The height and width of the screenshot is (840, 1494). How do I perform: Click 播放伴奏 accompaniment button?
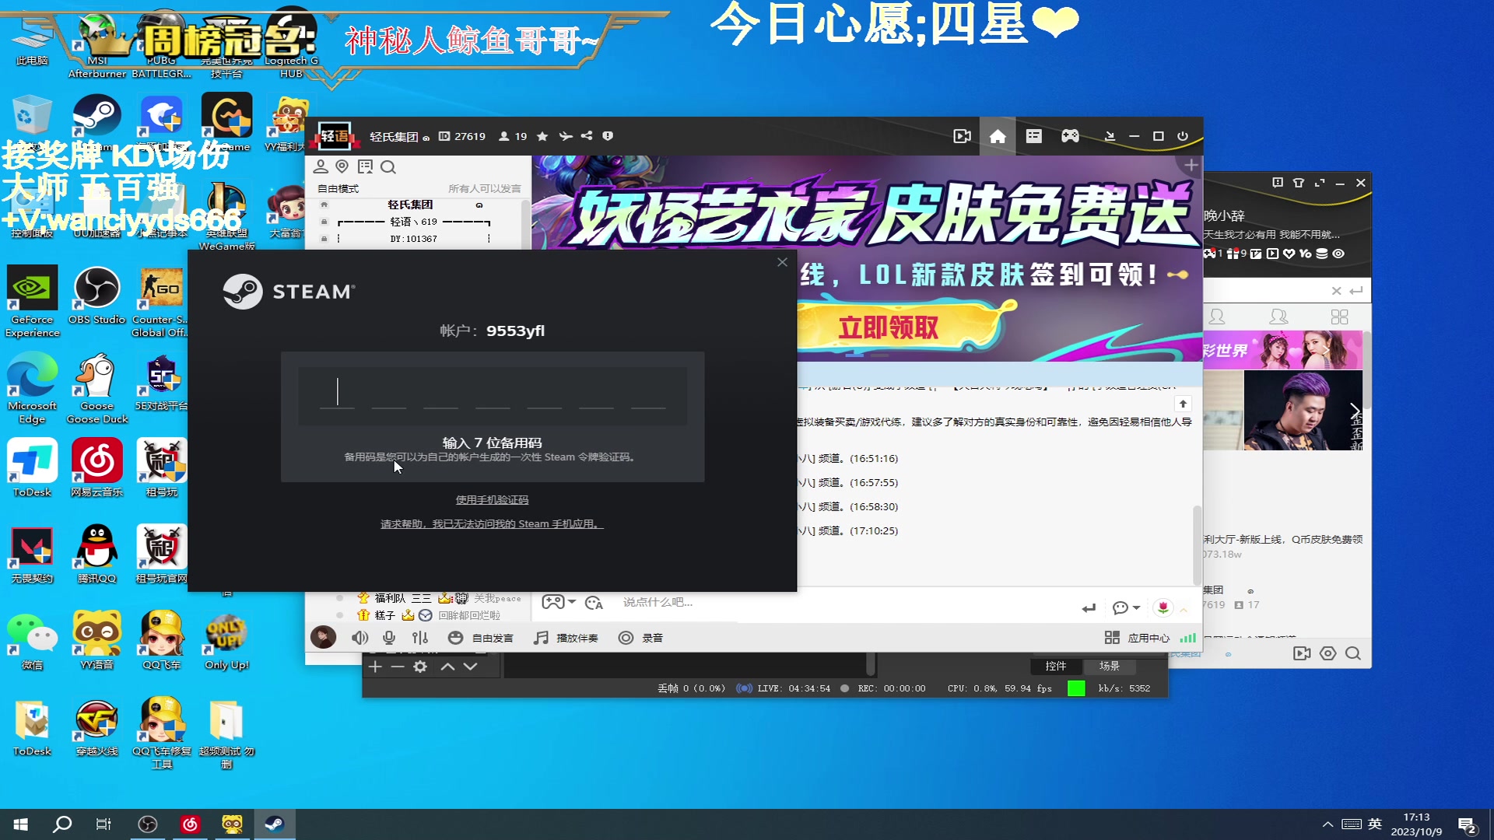566,638
